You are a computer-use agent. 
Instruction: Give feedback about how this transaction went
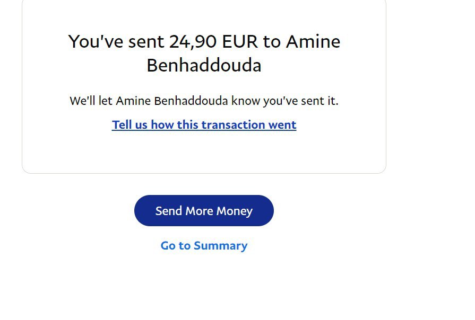[x=204, y=125]
